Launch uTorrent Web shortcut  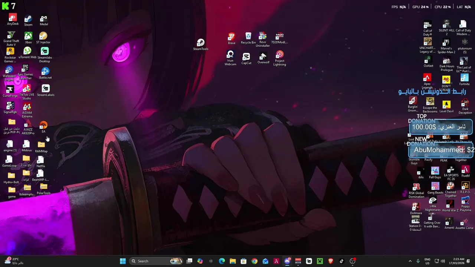coord(27,53)
